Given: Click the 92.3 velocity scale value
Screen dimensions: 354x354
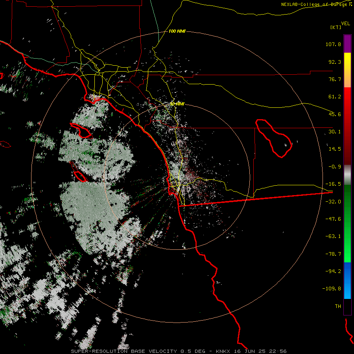Looking at the screenshot, I should (335, 62).
